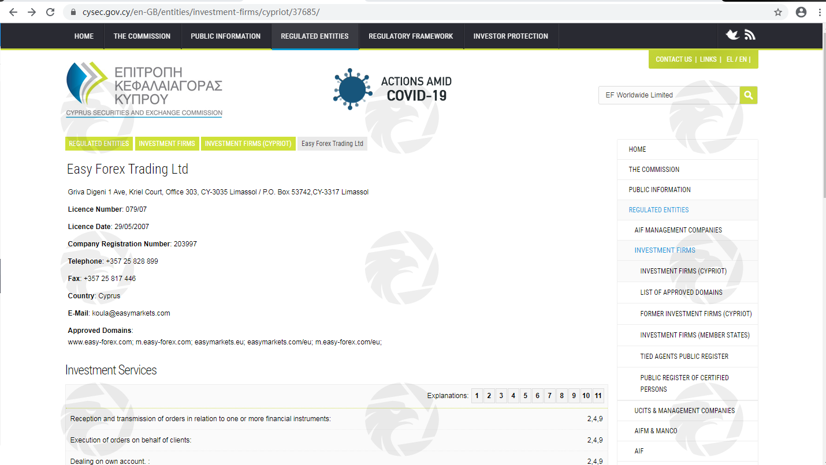Click the e-mail koula@easymarkets.com
Image resolution: width=826 pixels, height=465 pixels.
[x=131, y=313]
